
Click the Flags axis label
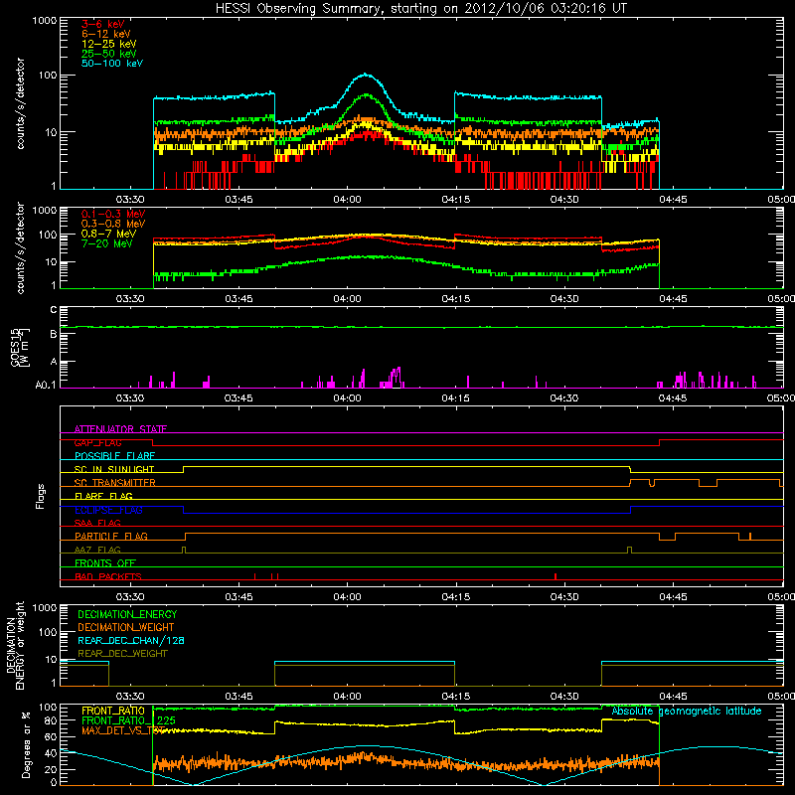[41, 496]
